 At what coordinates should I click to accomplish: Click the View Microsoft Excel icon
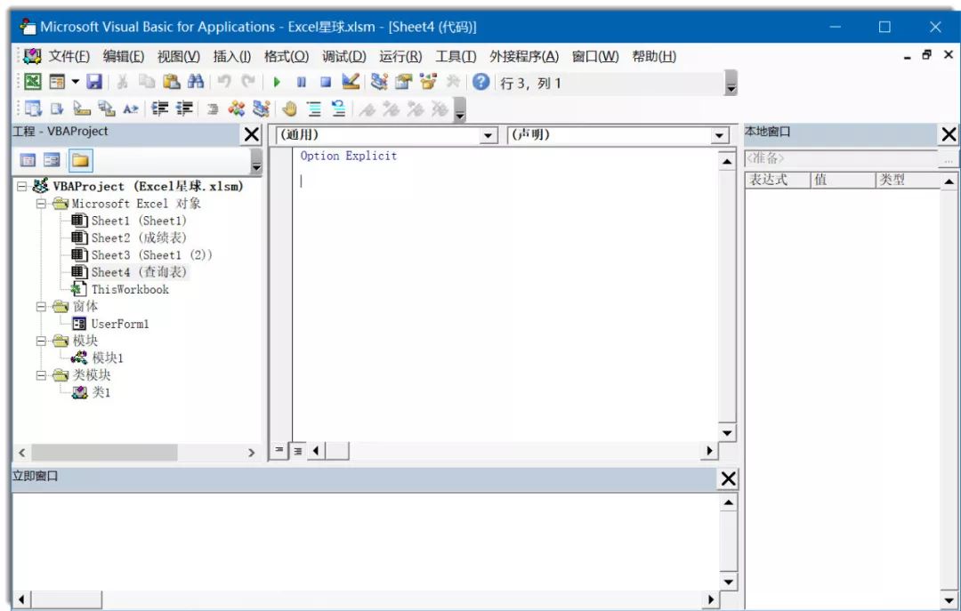point(33,82)
